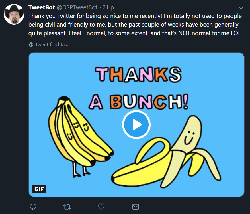Click the word Twitter in the tweet text

click(x=66, y=16)
